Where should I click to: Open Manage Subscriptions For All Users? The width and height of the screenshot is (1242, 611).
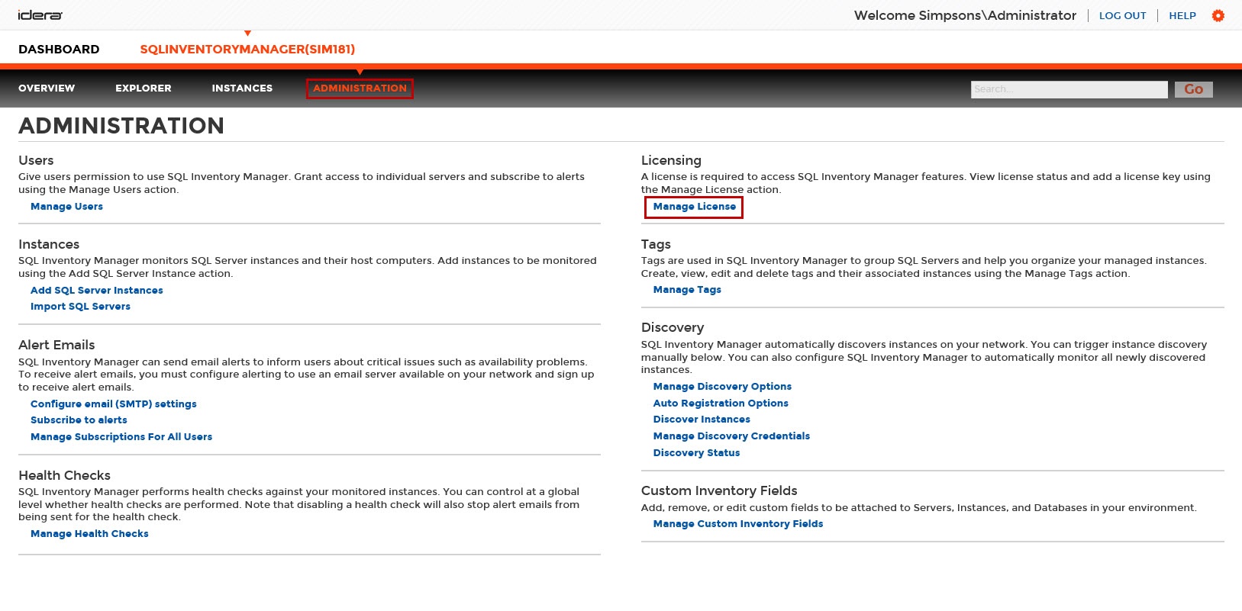tap(121, 437)
